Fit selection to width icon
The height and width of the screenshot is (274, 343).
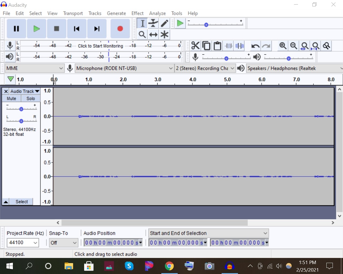(305, 46)
